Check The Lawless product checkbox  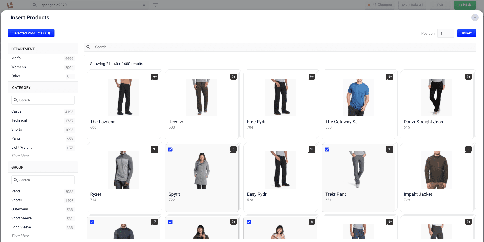(x=92, y=77)
